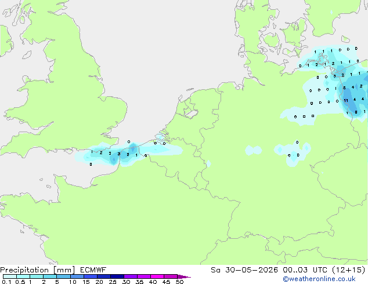Select the 30–35 mm purple legend swatch
368x284 pixels.
coord(130,276)
